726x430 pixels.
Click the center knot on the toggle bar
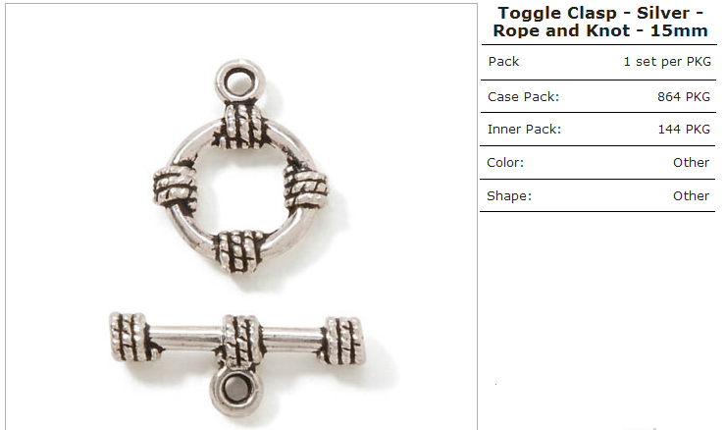tap(240, 342)
